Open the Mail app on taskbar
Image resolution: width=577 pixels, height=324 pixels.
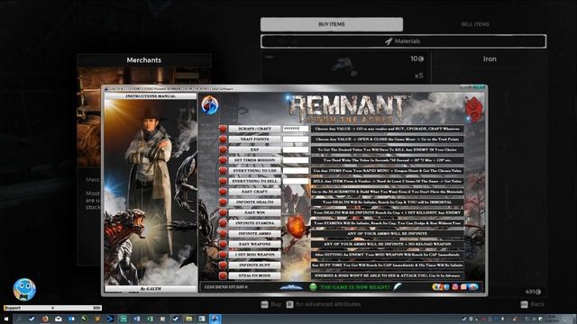click(58, 319)
